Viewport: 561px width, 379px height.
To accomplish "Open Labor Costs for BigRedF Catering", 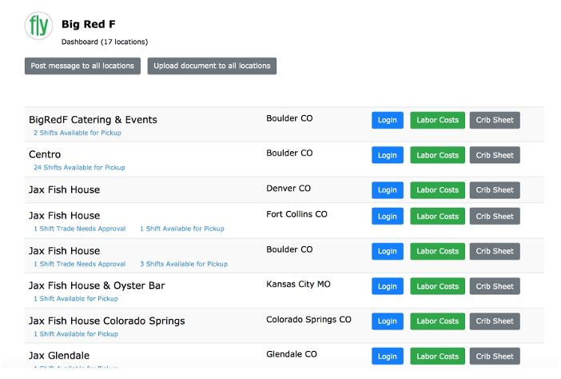I will 438,120.
